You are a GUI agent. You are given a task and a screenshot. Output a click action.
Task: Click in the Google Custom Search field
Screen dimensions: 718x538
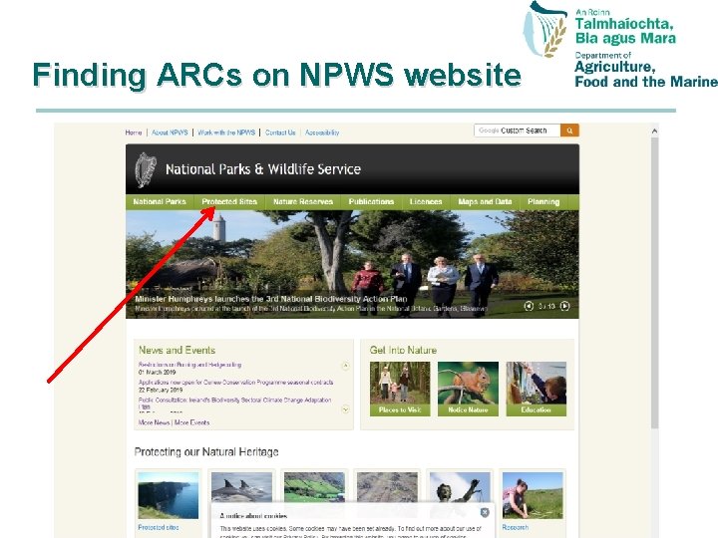(517, 131)
